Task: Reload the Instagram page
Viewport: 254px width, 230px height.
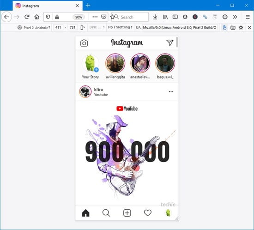Action: (27, 17)
